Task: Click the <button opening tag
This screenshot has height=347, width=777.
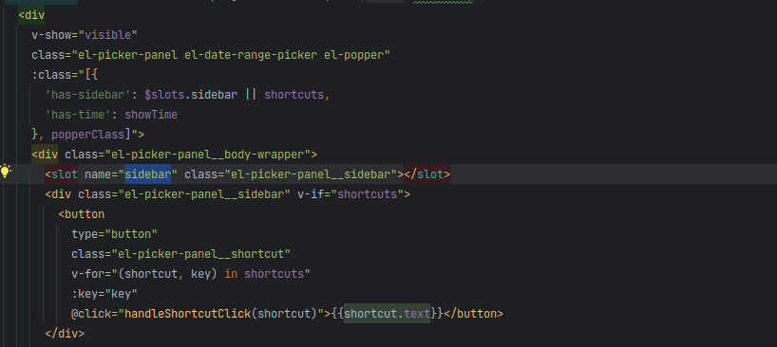Action: point(82,214)
